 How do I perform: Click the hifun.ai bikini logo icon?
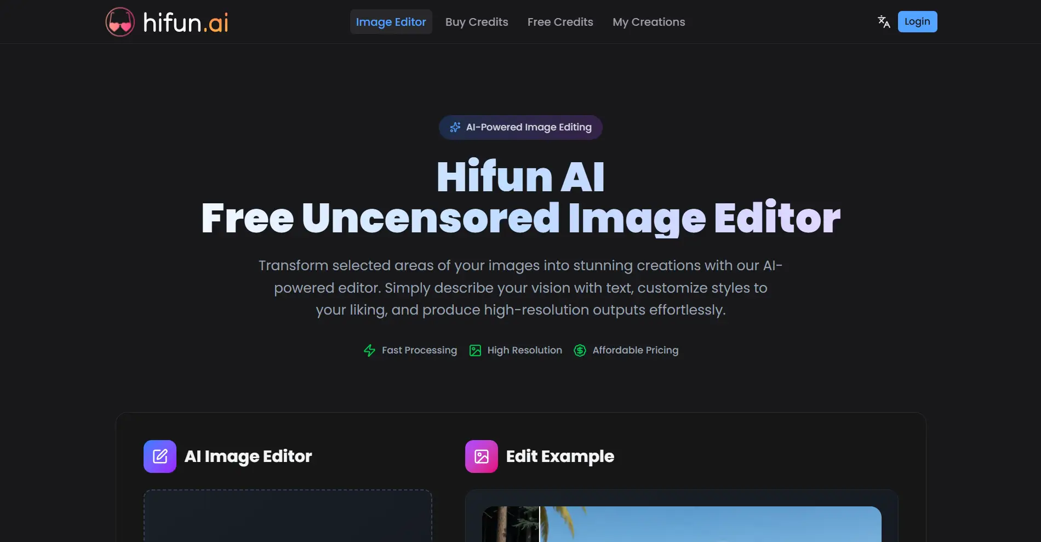120,21
